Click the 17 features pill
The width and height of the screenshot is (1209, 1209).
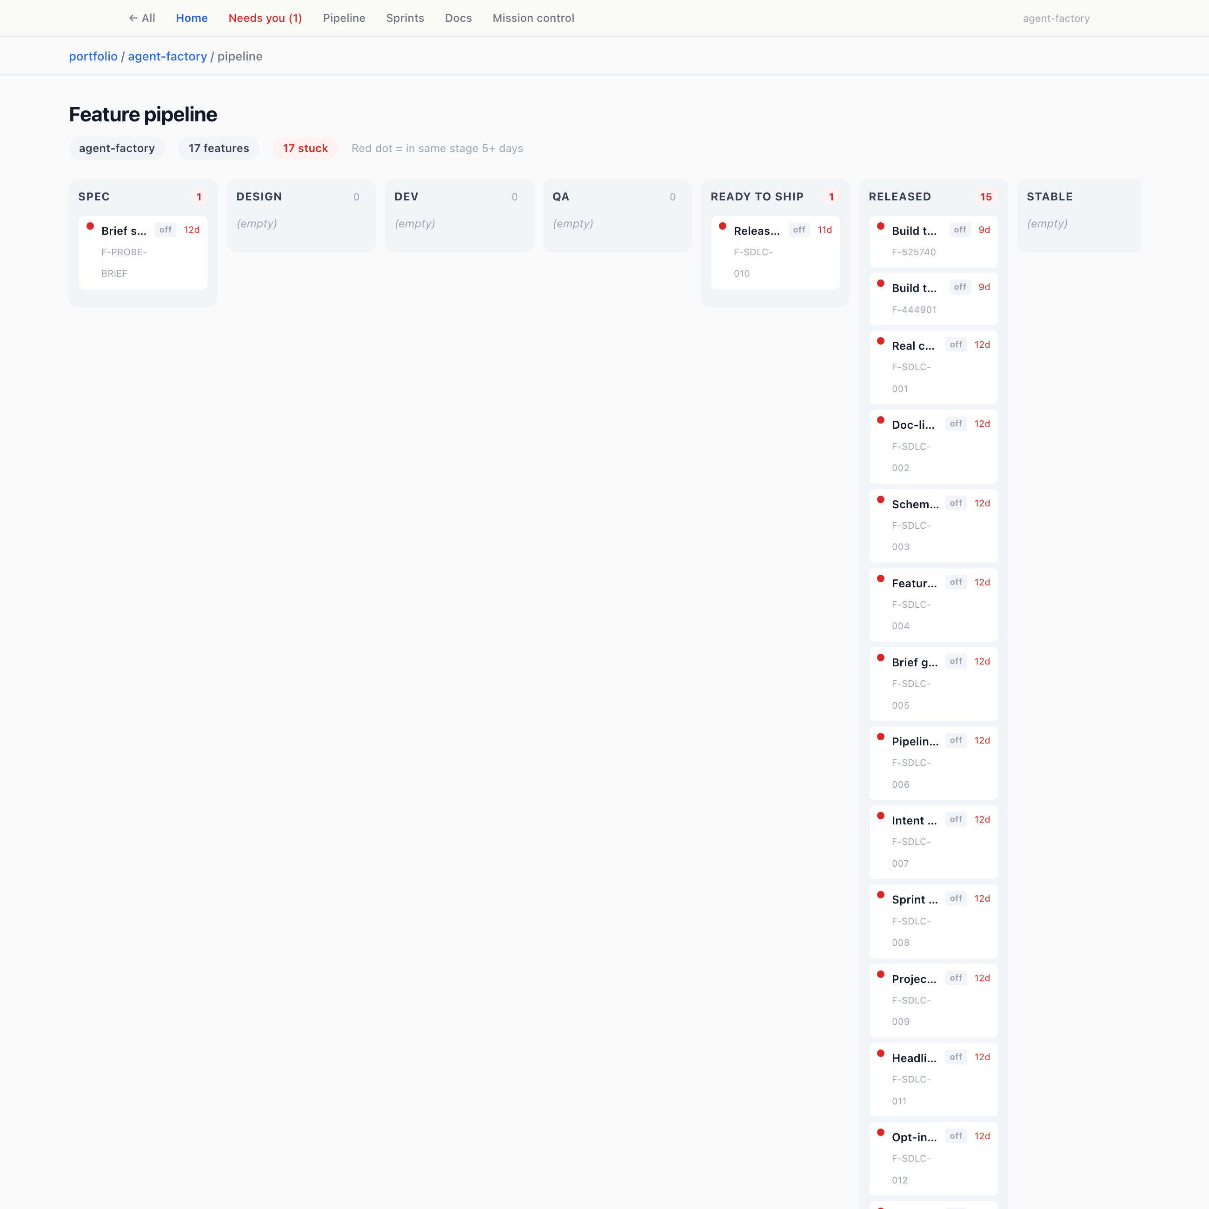[219, 148]
